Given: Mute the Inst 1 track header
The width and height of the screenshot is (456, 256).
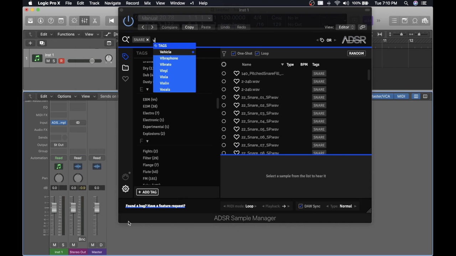Looking at the screenshot, I should pyautogui.click(x=48, y=61).
